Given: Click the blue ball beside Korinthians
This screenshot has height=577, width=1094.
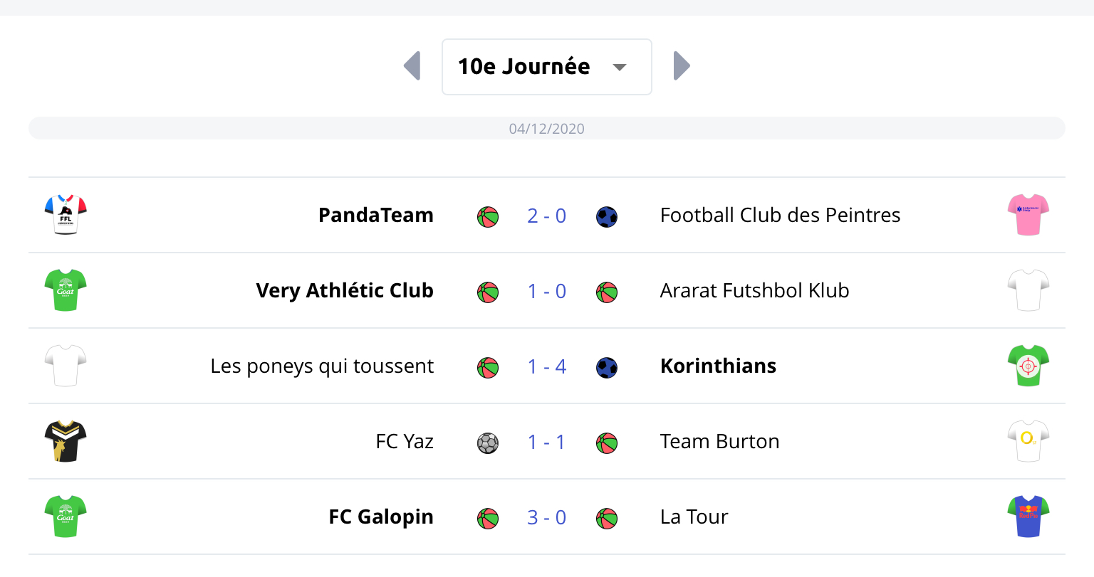Looking at the screenshot, I should point(607,368).
